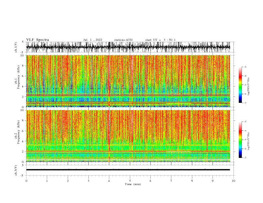
Task: Click the ch.1 frequency axis "8" tick
Action: pyautogui.click(x=23, y=66)
